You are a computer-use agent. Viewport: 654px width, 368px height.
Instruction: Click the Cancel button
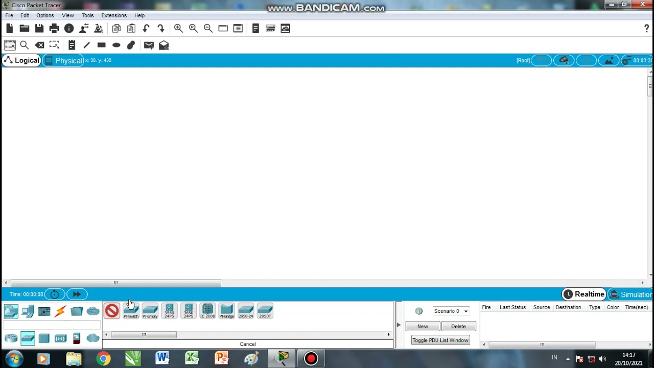tap(248, 344)
